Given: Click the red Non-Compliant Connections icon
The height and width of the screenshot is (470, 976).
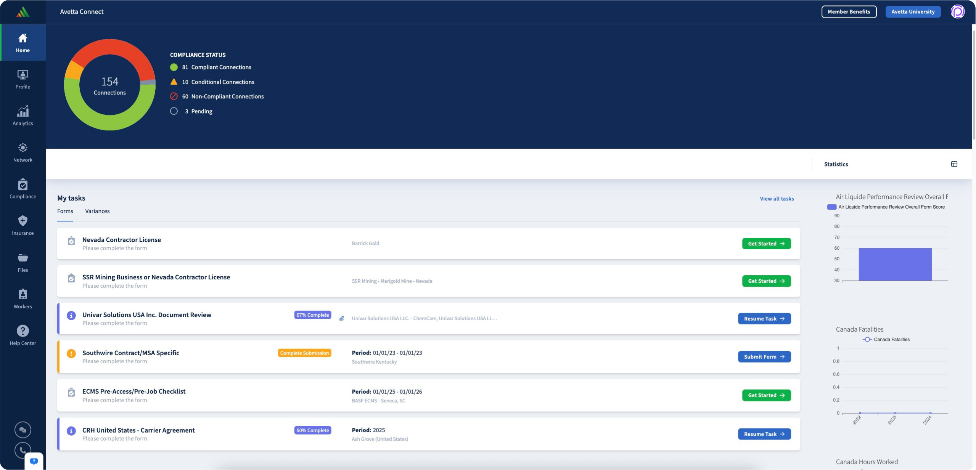Looking at the screenshot, I should 174,96.
